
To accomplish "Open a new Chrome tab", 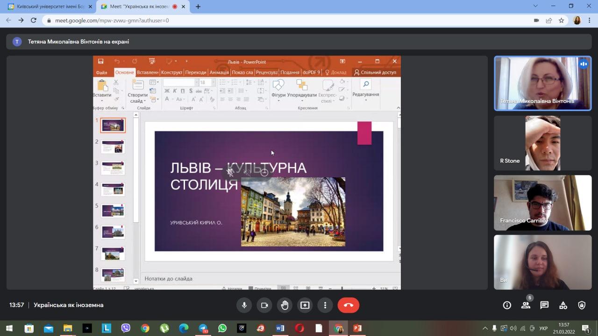I will tap(198, 7).
